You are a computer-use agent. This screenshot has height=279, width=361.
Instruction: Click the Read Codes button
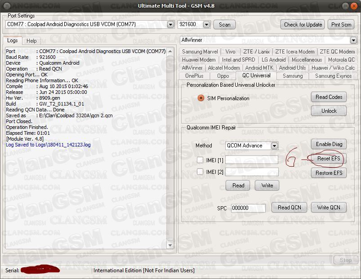coord(329,97)
